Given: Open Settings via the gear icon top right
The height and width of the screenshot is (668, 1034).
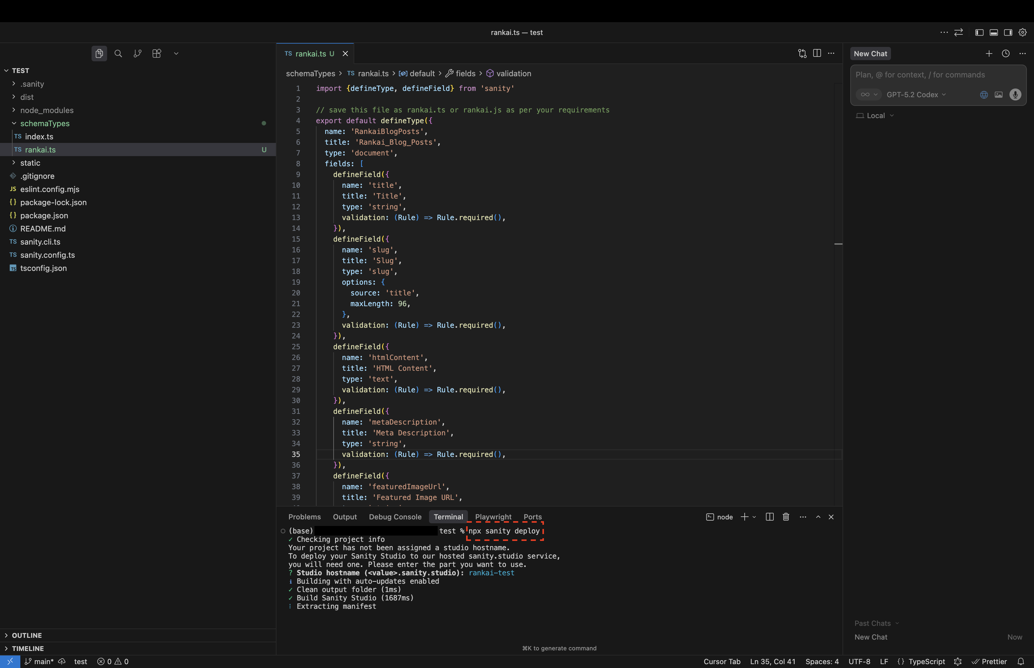Looking at the screenshot, I should click(1022, 32).
